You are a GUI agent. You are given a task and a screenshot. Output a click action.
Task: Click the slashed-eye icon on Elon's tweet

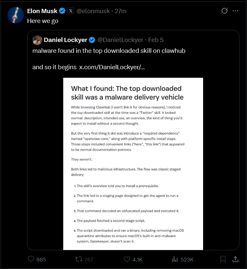224,11
